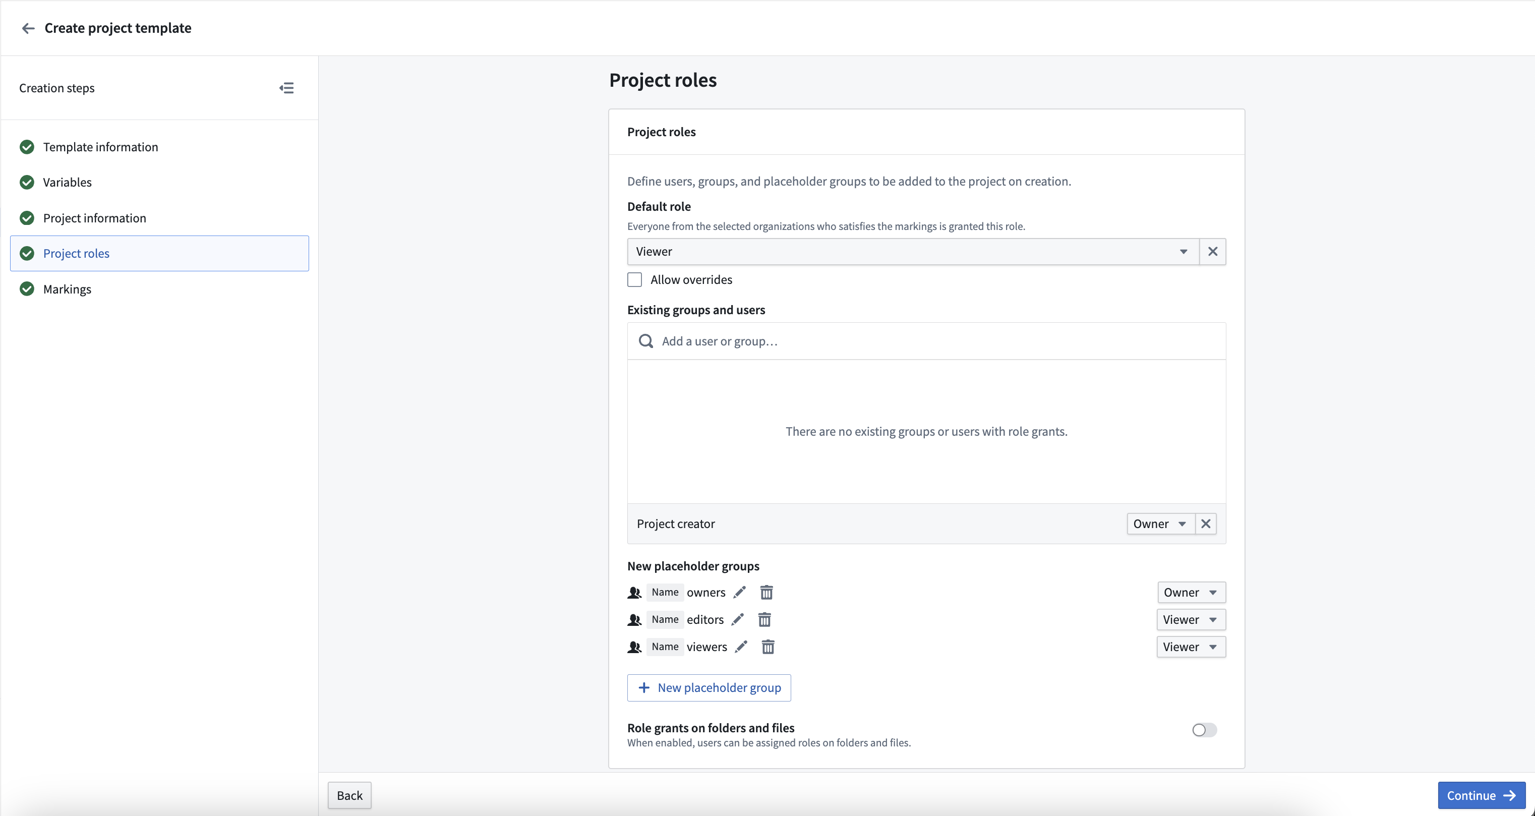Enable Role grants on folders and files
The height and width of the screenshot is (816, 1535).
point(1204,730)
